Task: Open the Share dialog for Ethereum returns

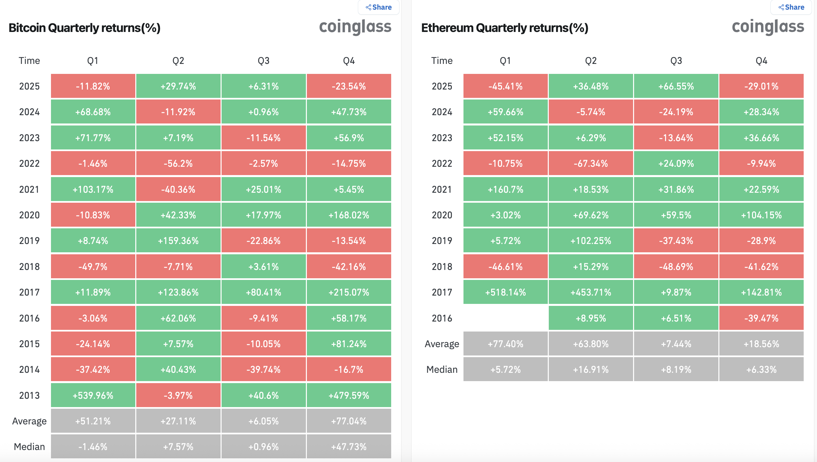Action: [791, 7]
